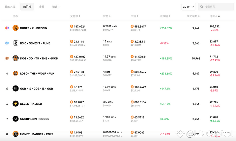This screenshot has width=236, height=141.
Task: Sort the list by 涨跌幅 column
Action: pyautogui.click(x=165, y=16)
